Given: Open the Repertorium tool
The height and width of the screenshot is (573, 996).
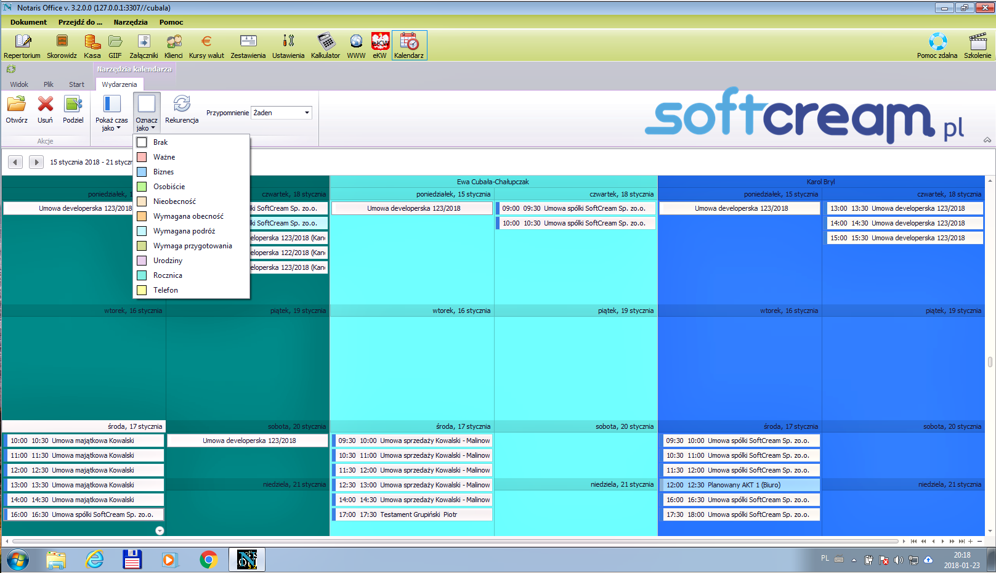Looking at the screenshot, I should point(22,46).
